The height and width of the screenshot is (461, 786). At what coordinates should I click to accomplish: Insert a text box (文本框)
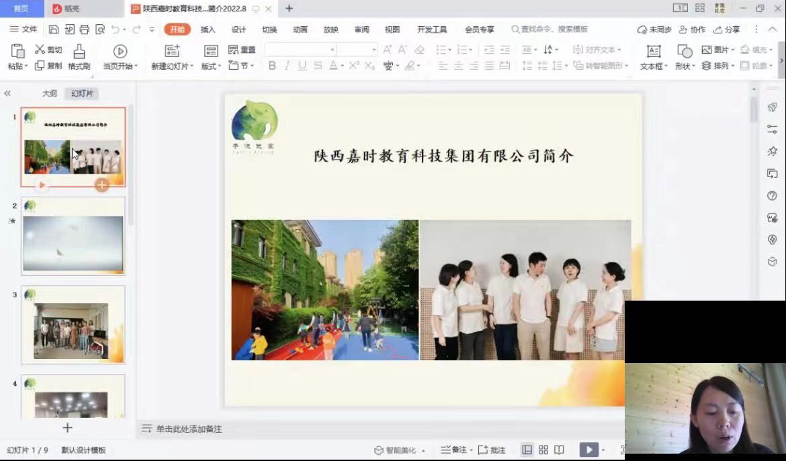653,52
